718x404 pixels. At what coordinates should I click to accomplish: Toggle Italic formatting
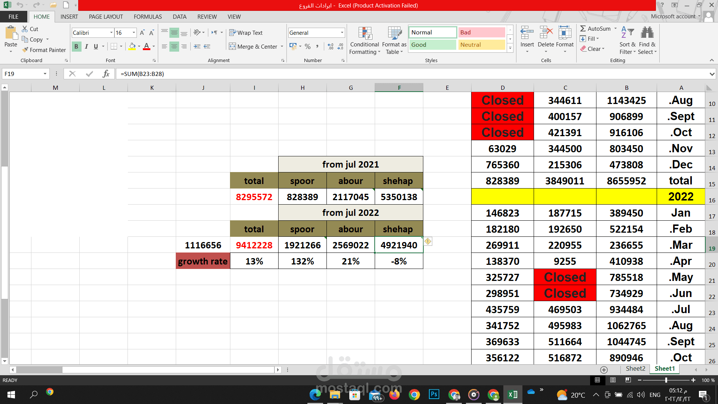(x=86, y=46)
